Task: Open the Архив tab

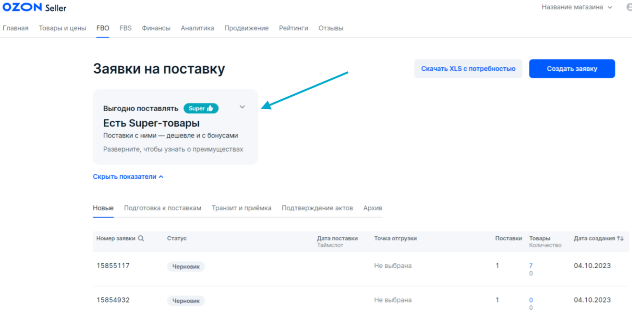Action: pos(373,208)
